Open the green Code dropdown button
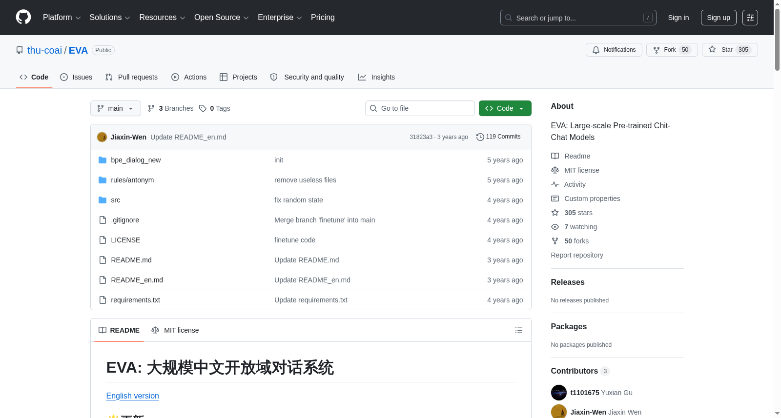Viewport: 781px width, 418px height. (x=505, y=108)
